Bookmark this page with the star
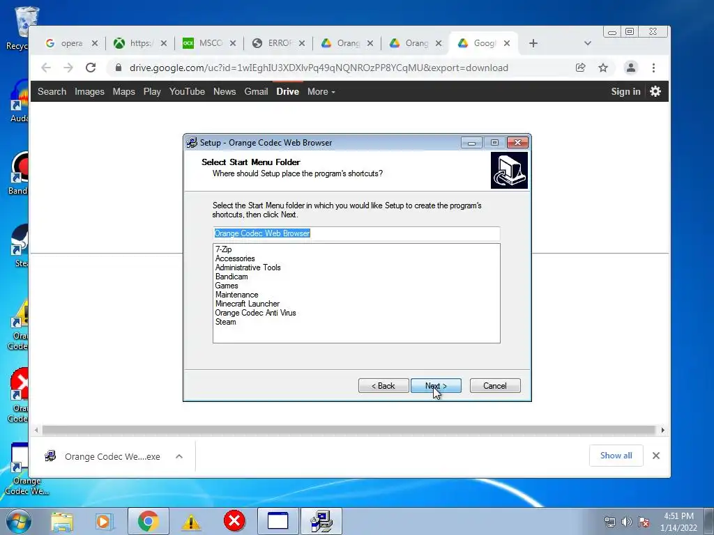The height and width of the screenshot is (535, 714). [603, 68]
